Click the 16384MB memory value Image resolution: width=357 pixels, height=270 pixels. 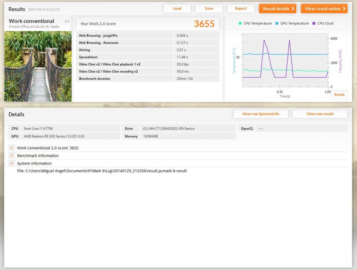(x=150, y=136)
